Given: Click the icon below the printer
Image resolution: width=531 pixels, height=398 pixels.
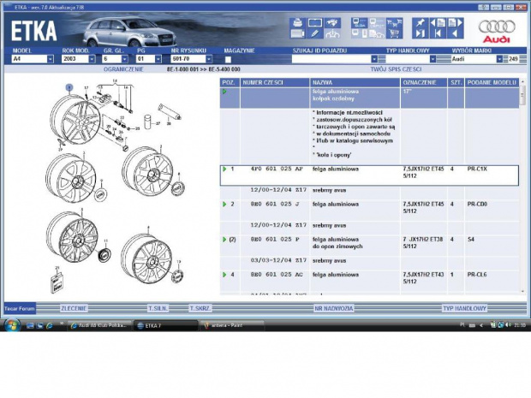Looking at the screenshot, I should (x=297, y=33).
